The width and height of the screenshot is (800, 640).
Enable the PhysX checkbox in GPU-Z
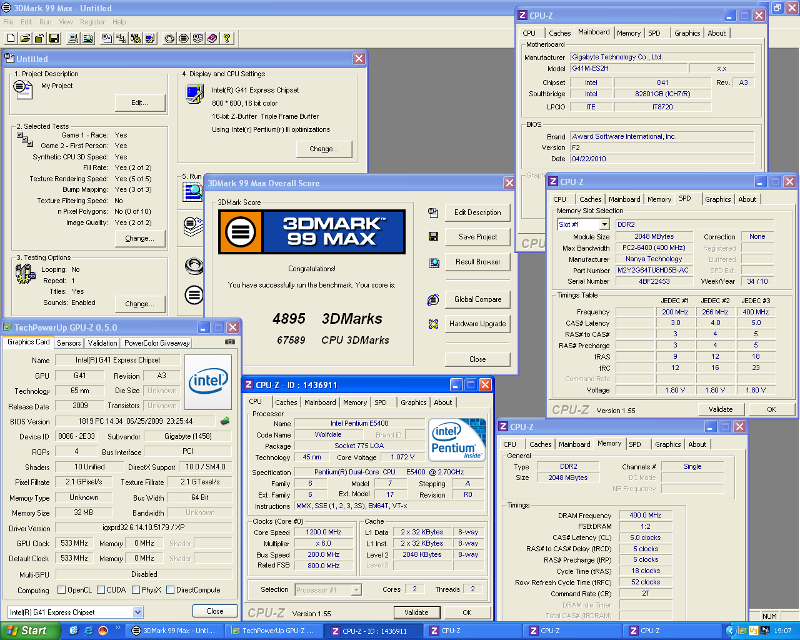[x=136, y=589]
